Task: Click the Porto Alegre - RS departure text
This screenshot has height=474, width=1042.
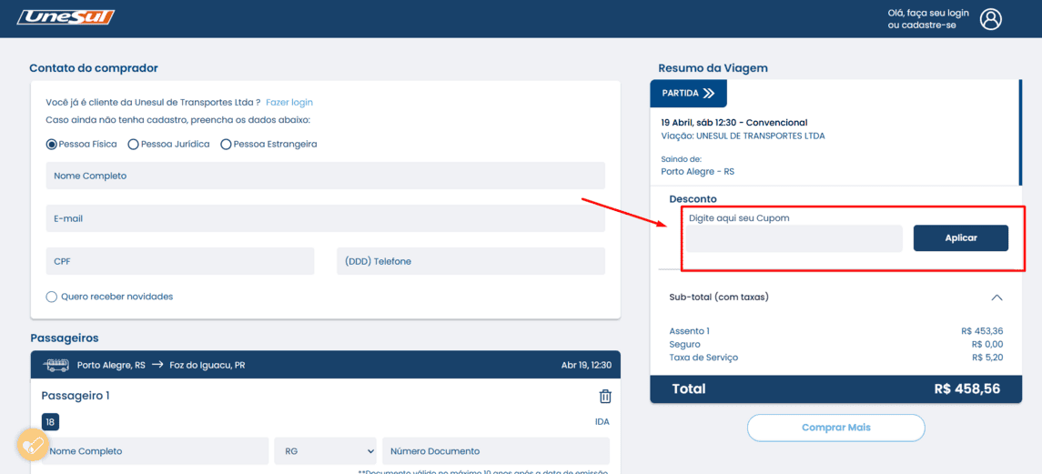Action: (697, 172)
